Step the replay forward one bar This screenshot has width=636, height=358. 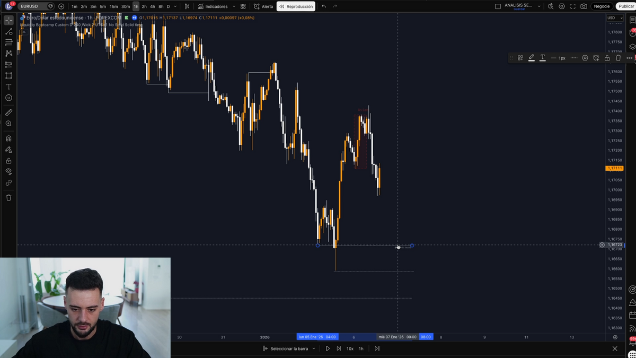click(x=339, y=348)
